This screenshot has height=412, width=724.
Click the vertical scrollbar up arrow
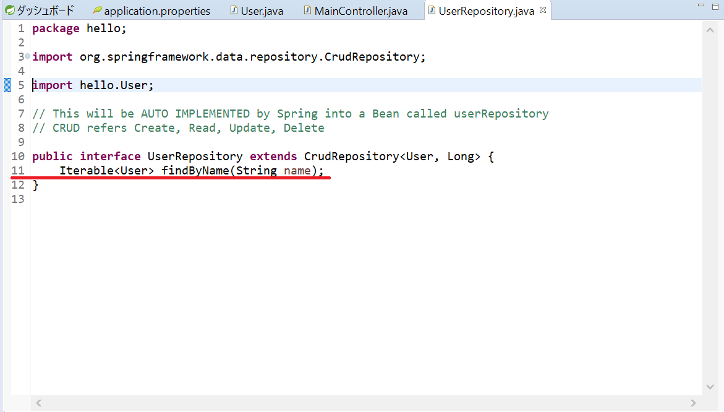[x=710, y=29]
